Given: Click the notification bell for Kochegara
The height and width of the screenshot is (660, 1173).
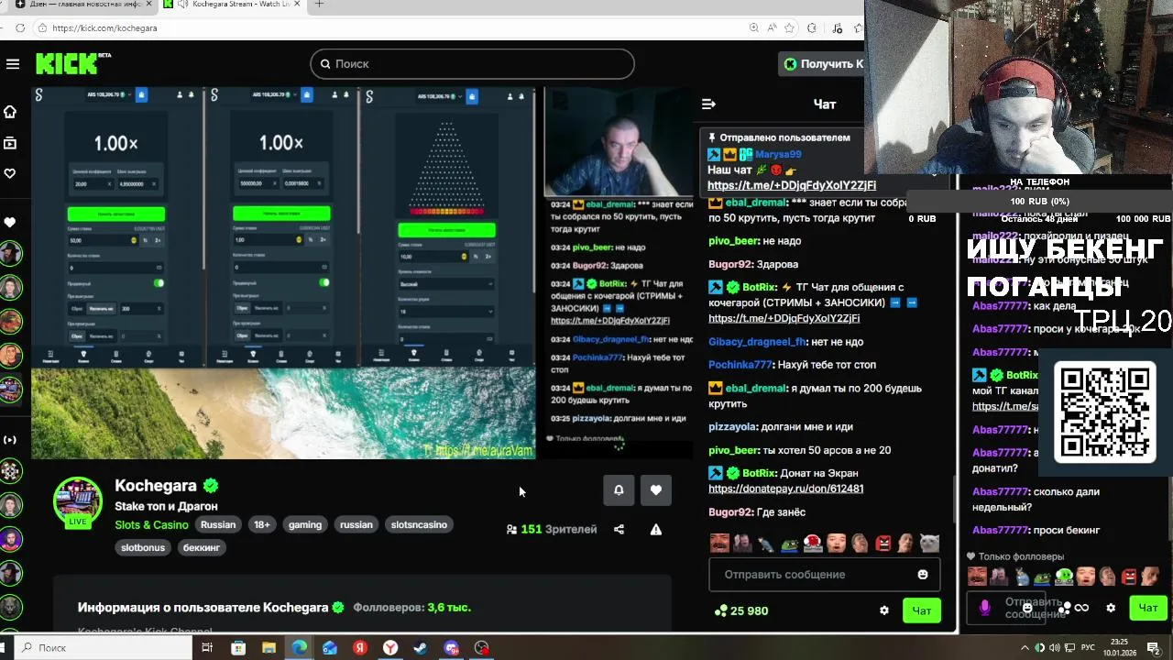Looking at the screenshot, I should (619, 490).
